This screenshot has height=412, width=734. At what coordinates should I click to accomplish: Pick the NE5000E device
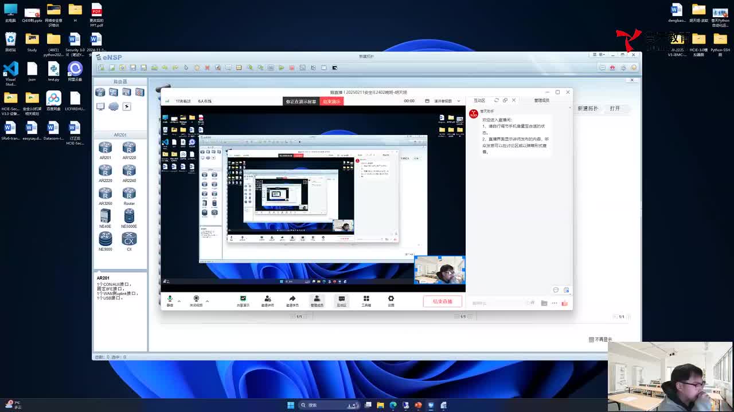[129, 219]
